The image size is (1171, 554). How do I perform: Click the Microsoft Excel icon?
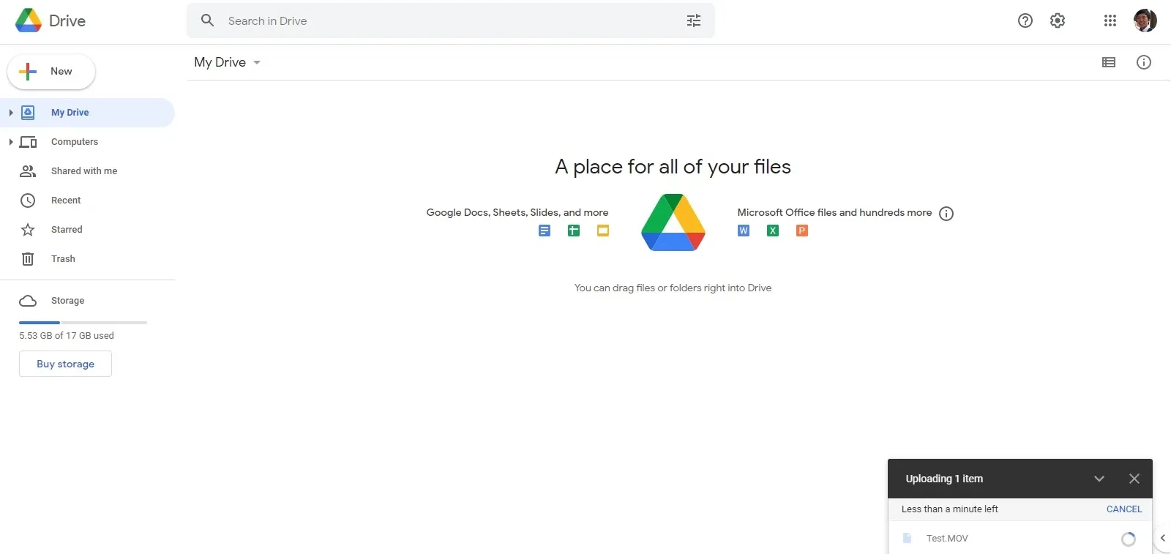pyautogui.click(x=773, y=231)
